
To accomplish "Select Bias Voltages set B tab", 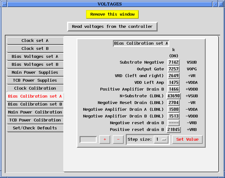I will (35, 65).
